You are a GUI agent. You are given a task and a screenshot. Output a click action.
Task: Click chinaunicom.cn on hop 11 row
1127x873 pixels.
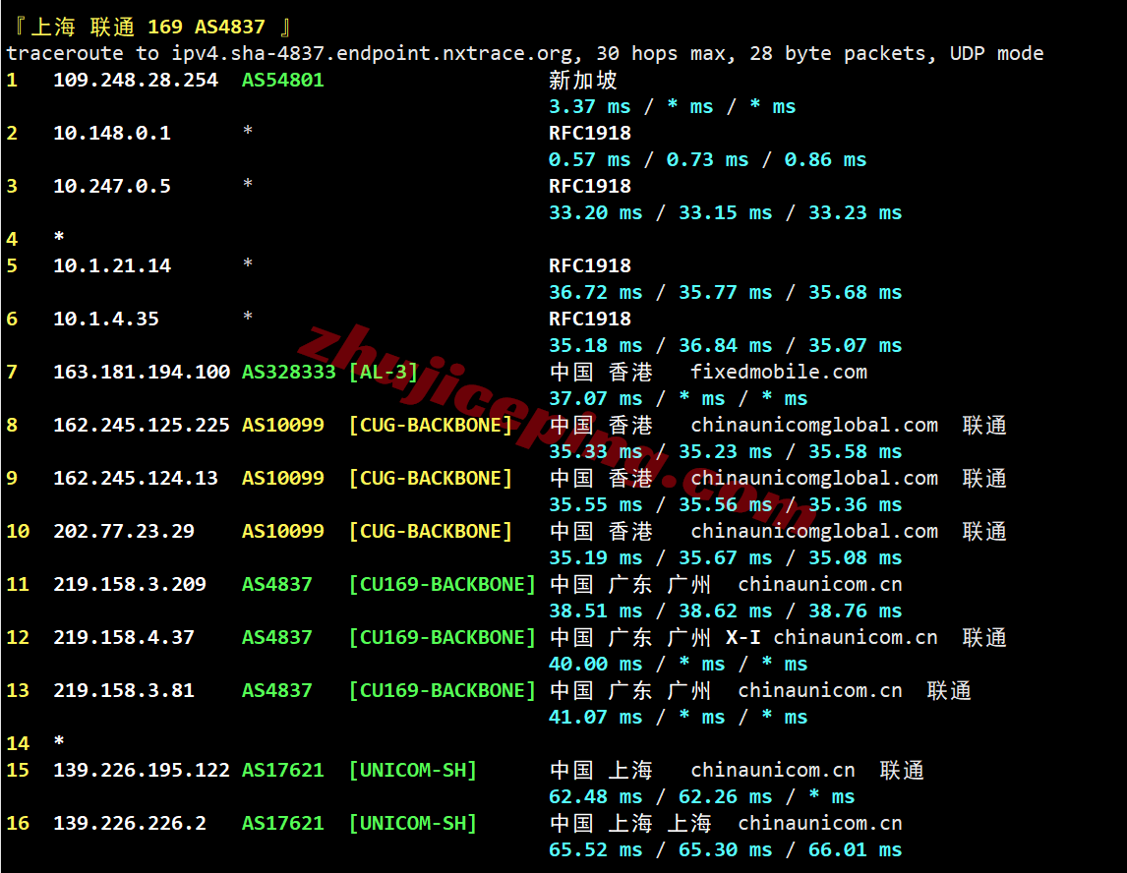point(820,584)
